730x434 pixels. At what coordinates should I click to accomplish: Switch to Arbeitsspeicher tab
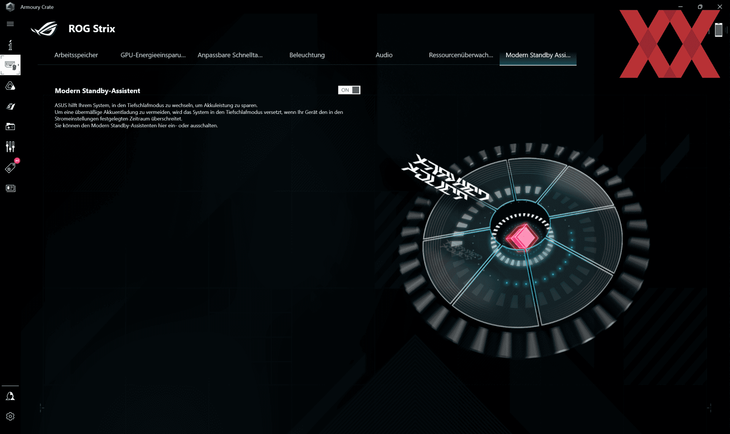(76, 55)
